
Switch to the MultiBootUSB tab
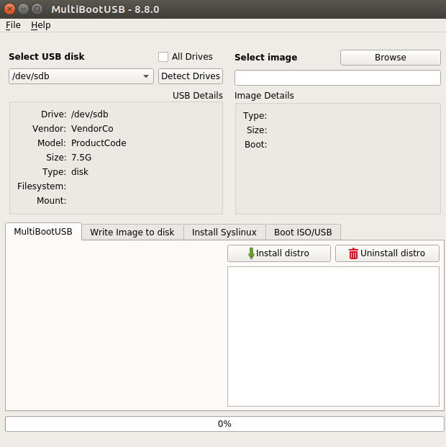43,232
